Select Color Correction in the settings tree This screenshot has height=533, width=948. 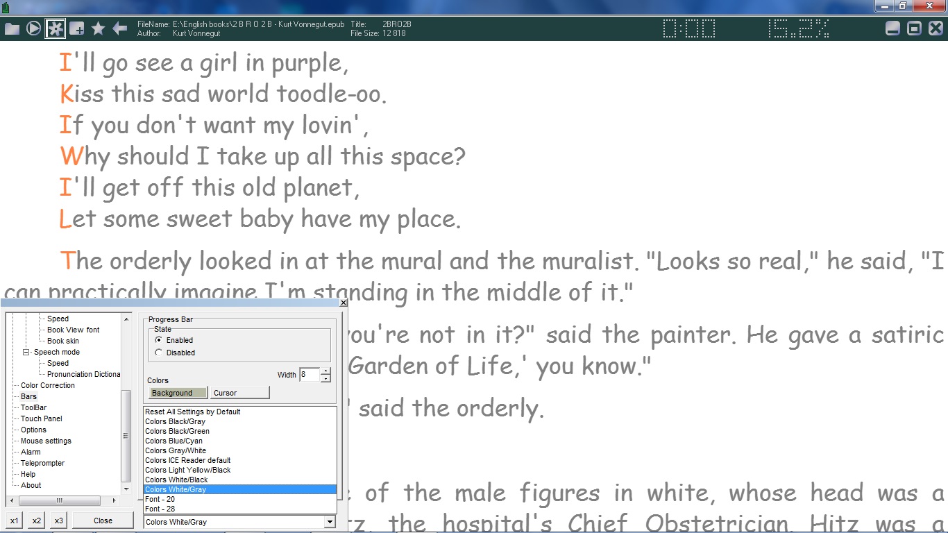[x=48, y=385]
